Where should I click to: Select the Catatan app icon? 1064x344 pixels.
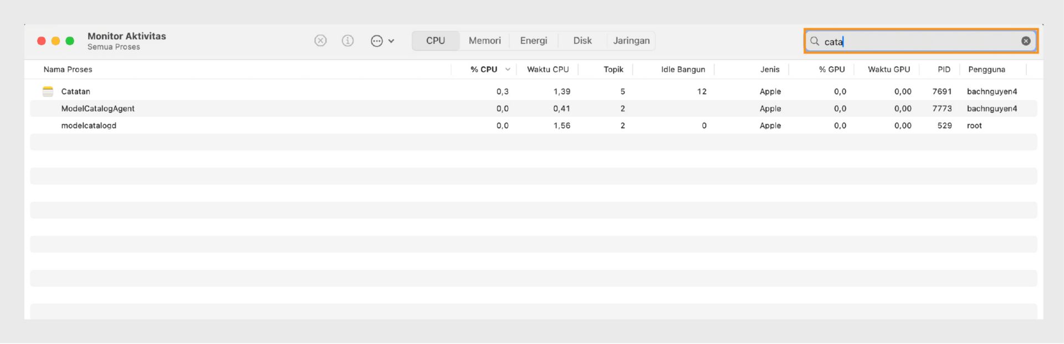click(x=48, y=92)
